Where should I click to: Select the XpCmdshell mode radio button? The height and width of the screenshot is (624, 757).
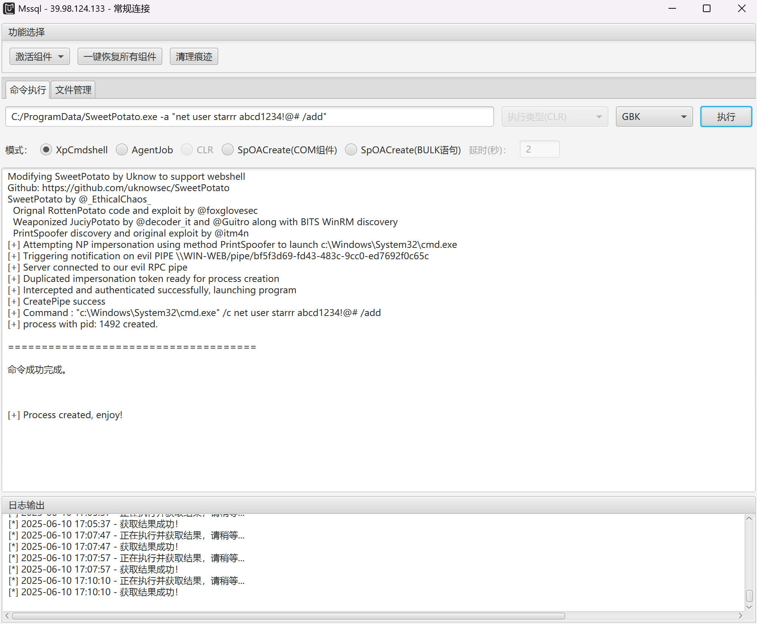46,150
